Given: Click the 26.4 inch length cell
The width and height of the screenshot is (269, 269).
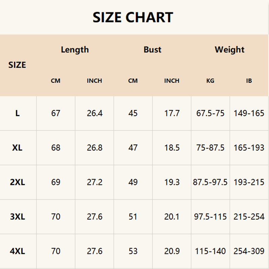Looking at the screenshot, I should [94, 113].
